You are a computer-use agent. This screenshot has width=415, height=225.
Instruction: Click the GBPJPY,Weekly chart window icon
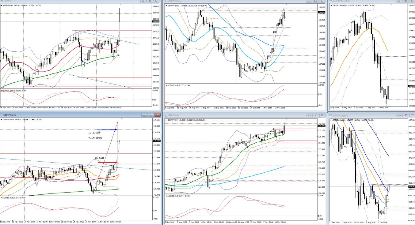(x=330, y=115)
